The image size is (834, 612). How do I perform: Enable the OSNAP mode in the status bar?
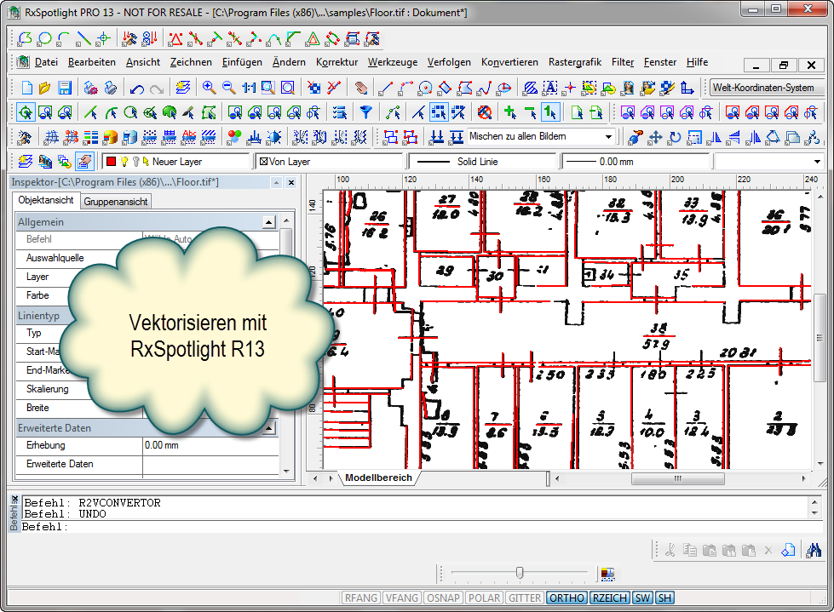[x=443, y=598]
